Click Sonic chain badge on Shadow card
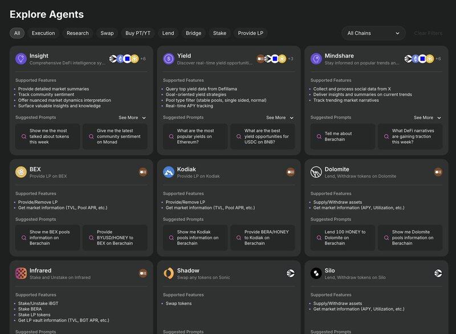The image size is (456, 334). pyautogui.click(x=291, y=273)
